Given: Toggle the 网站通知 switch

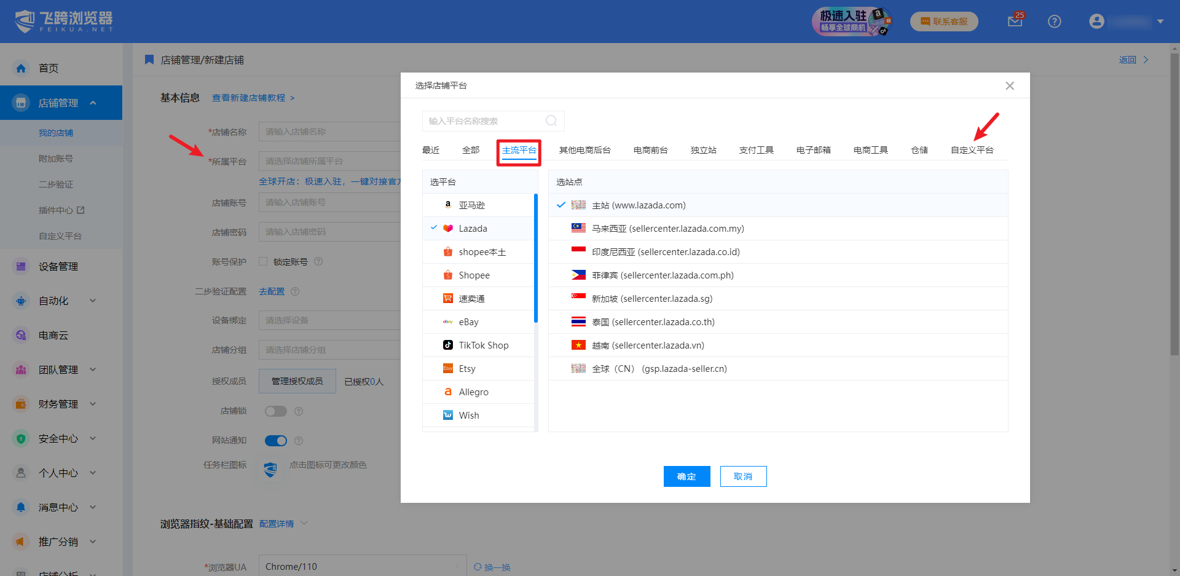Looking at the screenshot, I should point(276,441).
